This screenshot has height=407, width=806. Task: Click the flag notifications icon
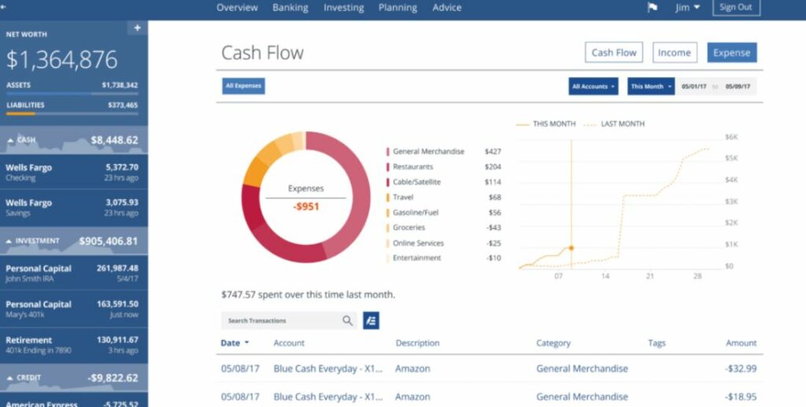point(653,8)
